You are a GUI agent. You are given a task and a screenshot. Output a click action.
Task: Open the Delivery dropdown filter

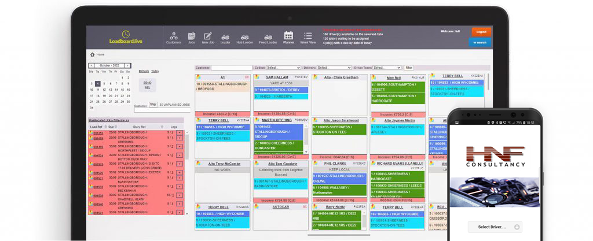334,68
